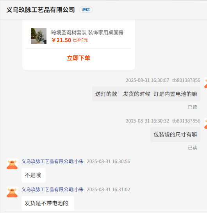Click company title 义乌玖脉工艺品有限公司 header
The image size is (207, 213).
coord(41,10)
